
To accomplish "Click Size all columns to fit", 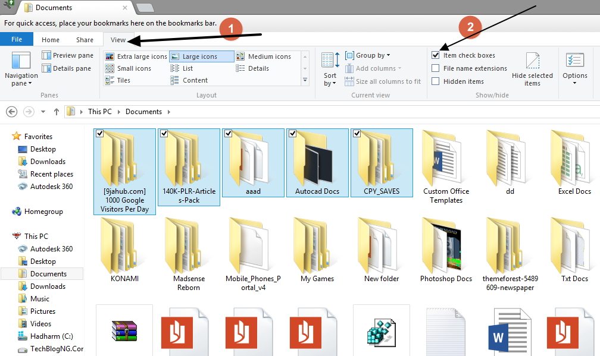I will coord(383,81).
